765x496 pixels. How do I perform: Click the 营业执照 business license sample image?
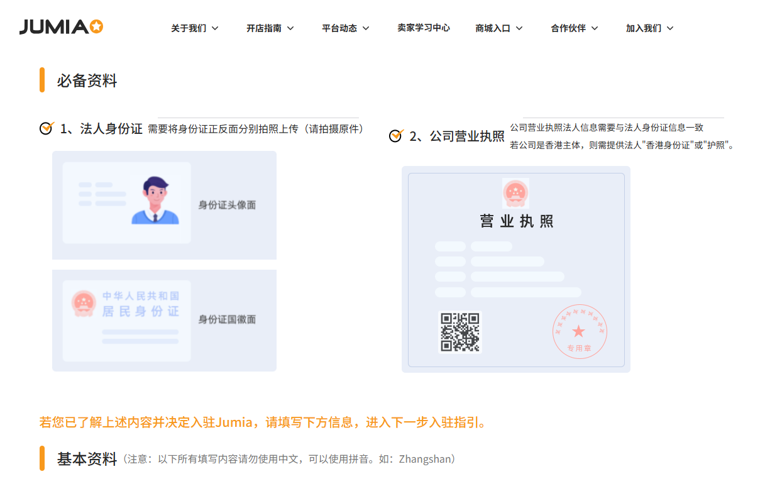point(516,269)
